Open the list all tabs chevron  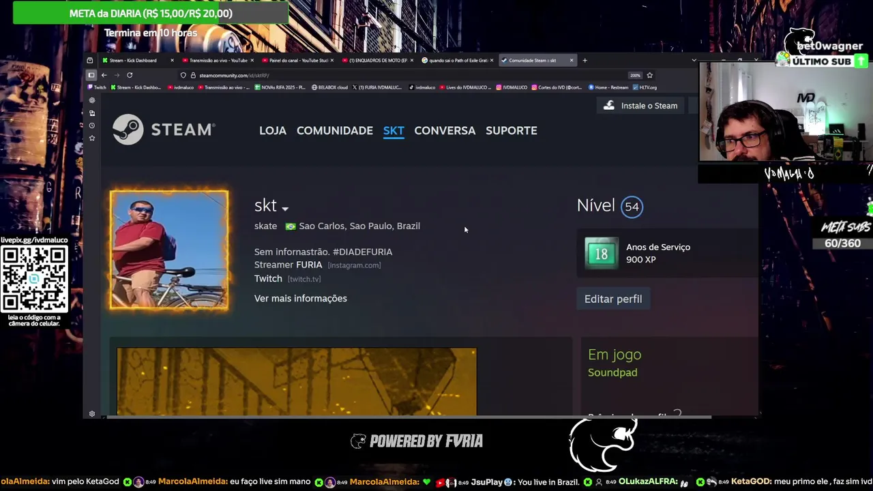click(694, 60)
